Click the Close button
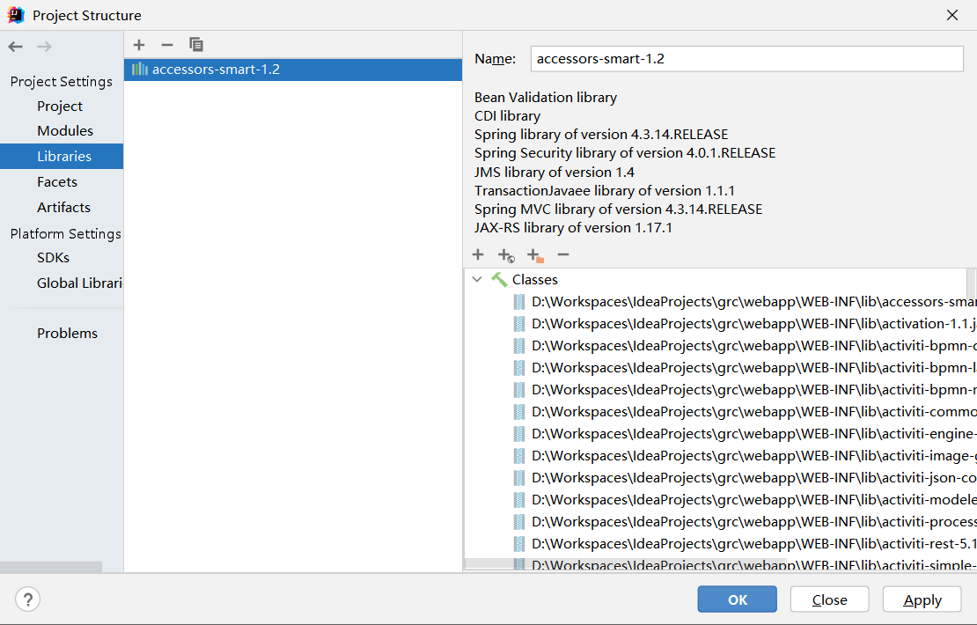Screen dimensions: 977x625 829,599
